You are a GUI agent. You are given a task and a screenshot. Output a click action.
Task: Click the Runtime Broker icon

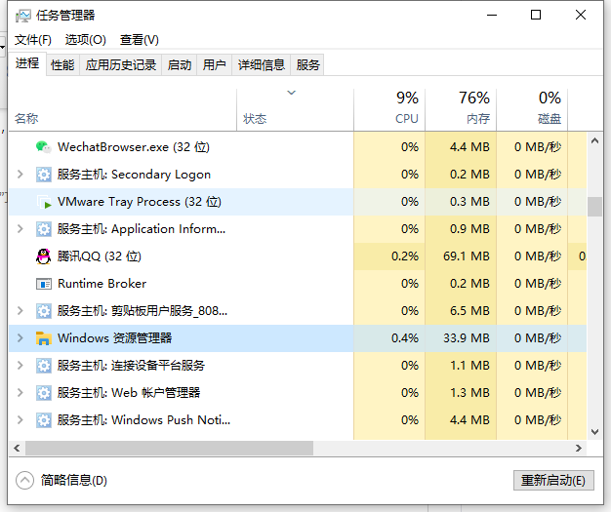[x=43, y=284]
